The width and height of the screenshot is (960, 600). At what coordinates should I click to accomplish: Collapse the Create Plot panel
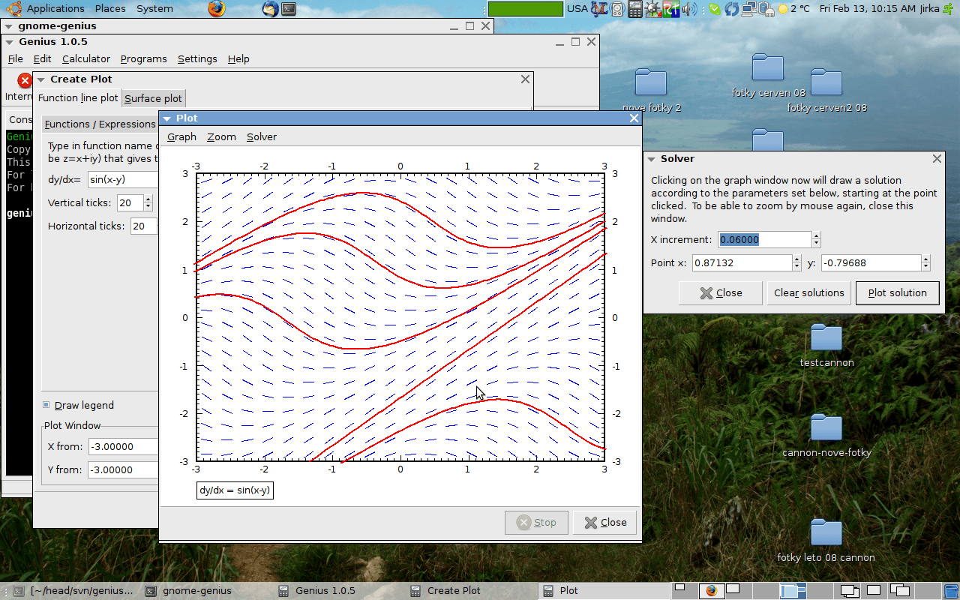point(41,79)
